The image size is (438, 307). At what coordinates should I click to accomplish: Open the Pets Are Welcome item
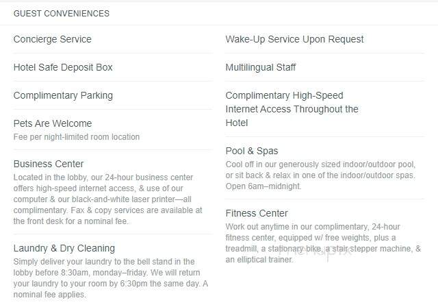53,123
